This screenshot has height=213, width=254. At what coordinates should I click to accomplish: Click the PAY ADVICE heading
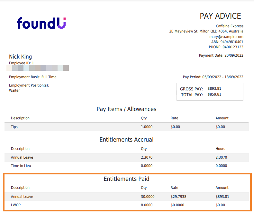click(220, 16)
